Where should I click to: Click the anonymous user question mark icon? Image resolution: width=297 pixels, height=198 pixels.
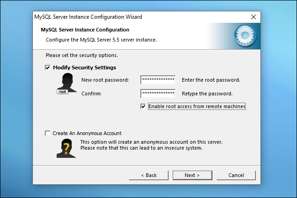pos(66,148)
